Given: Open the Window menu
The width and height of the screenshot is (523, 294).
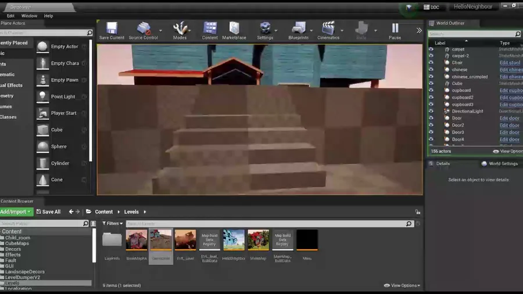Looking at the screenshot, I should [30, 16].
